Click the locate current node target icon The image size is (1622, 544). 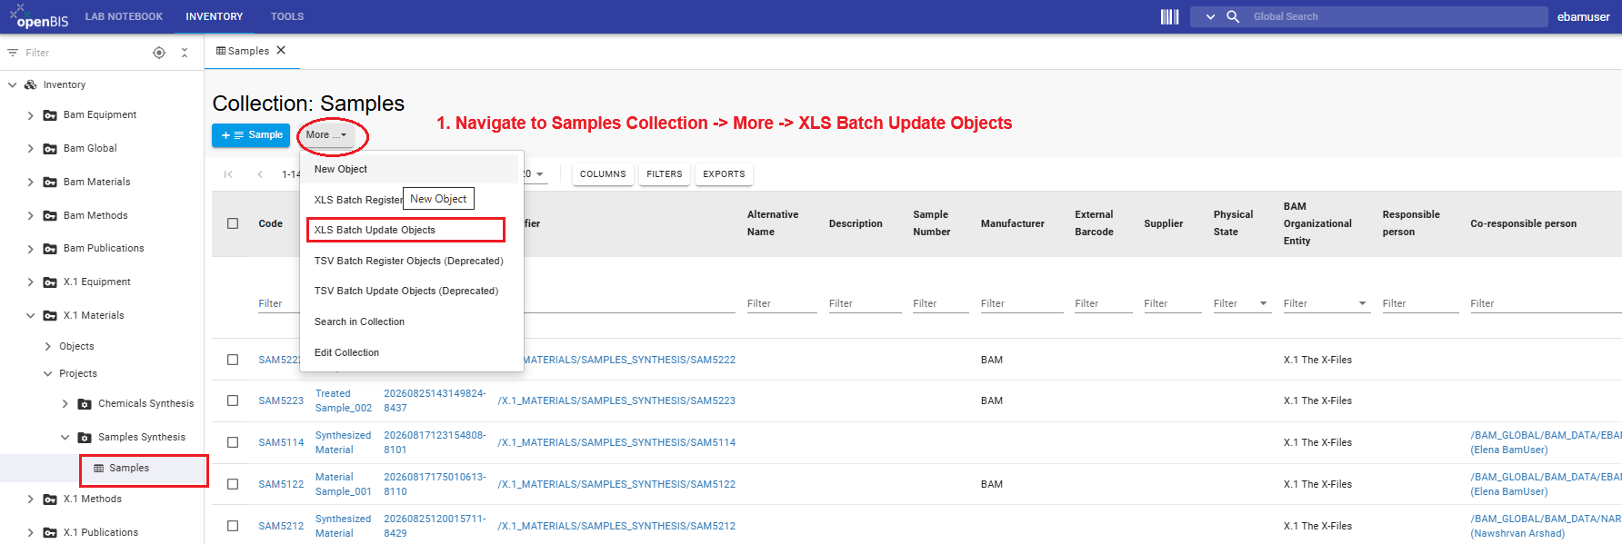[159, 53]
